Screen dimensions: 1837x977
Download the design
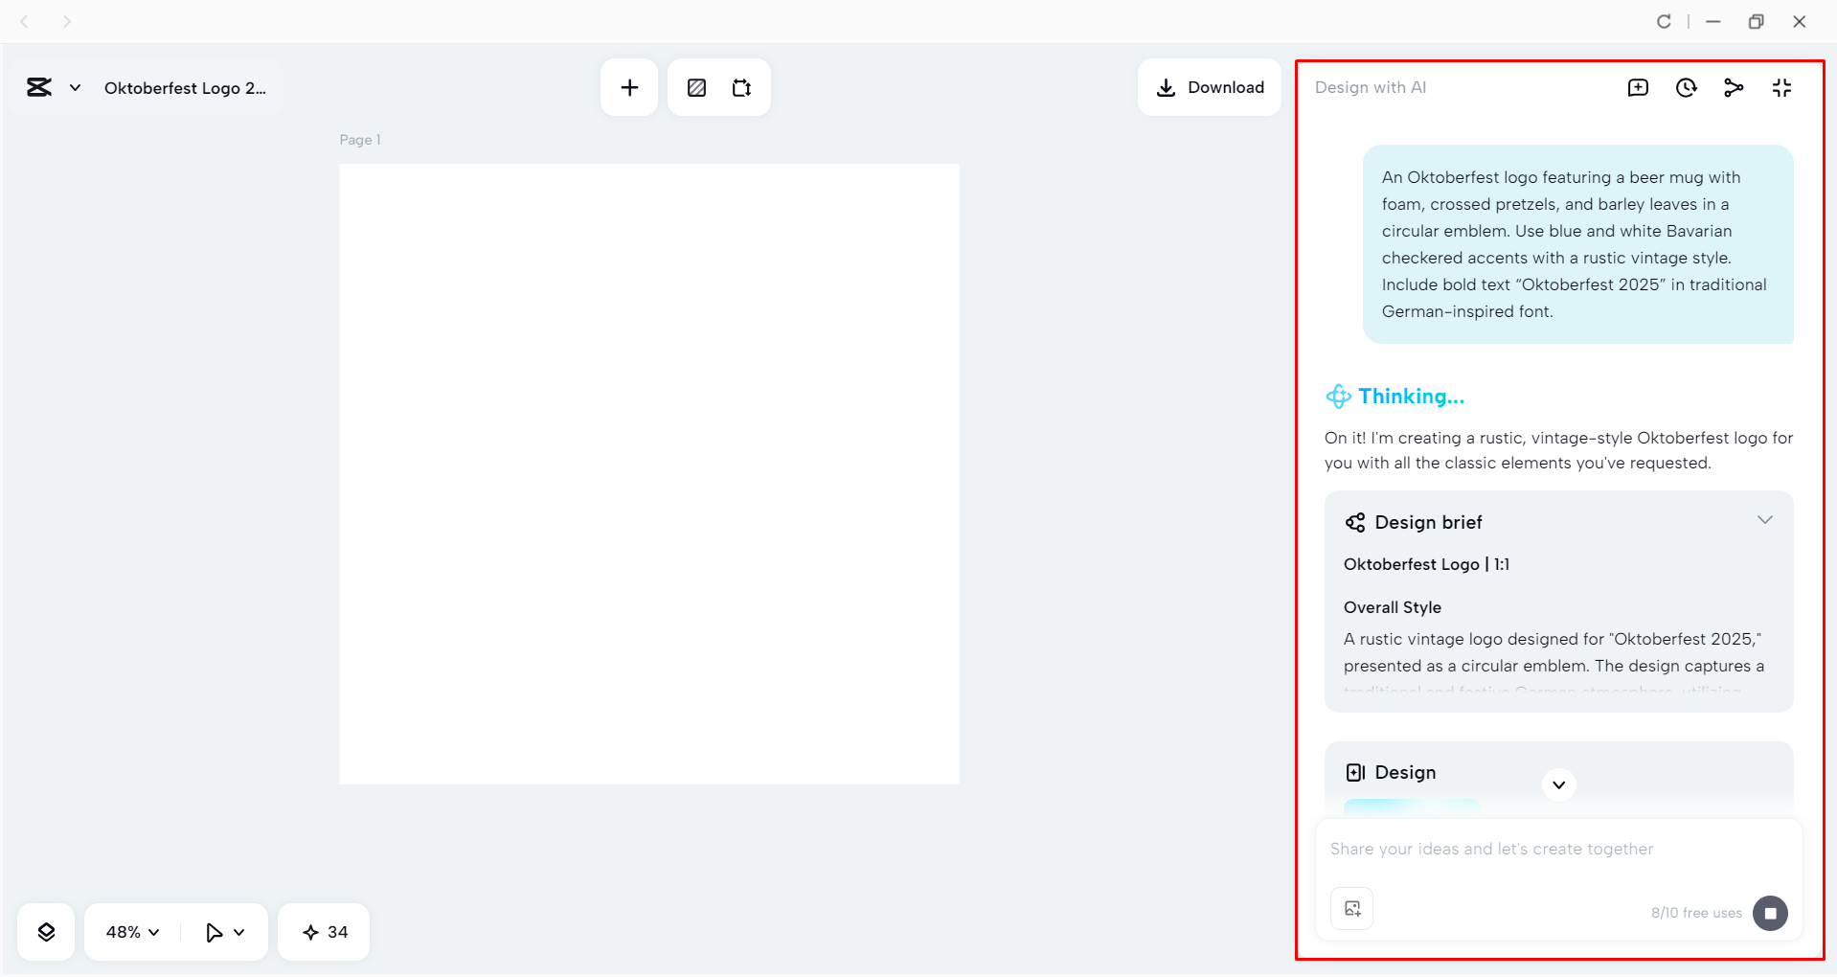(1210, 87)
